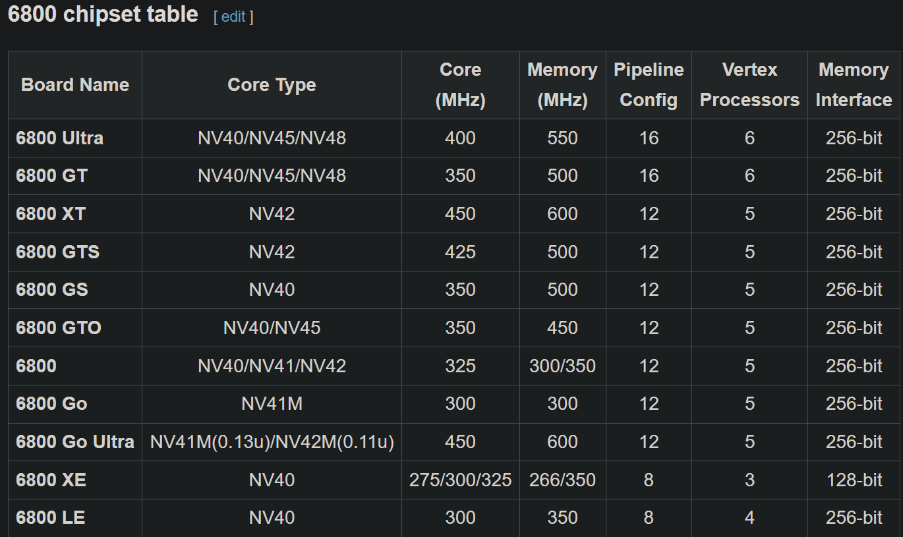Click the 275/300/325 core speed cell
The width and height of the screenshot is (903, 537).
(x=460, y=480)
